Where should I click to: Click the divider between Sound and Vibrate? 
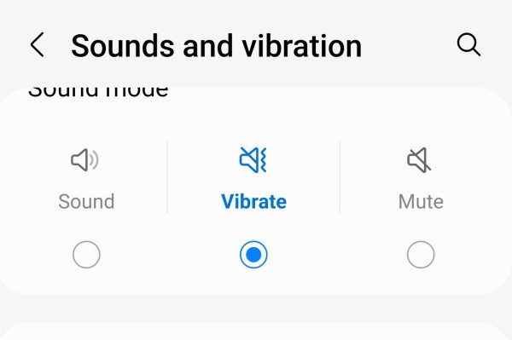click(x=167, y=176)
